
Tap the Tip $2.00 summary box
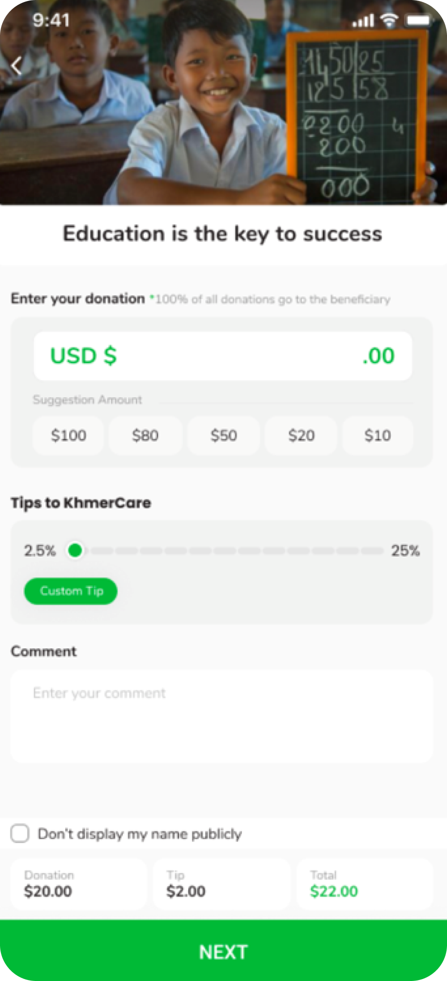(222, 884)
